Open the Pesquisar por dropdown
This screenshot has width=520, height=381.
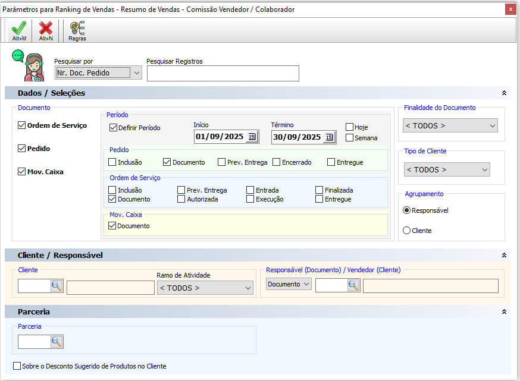click(x=98, y=73)
